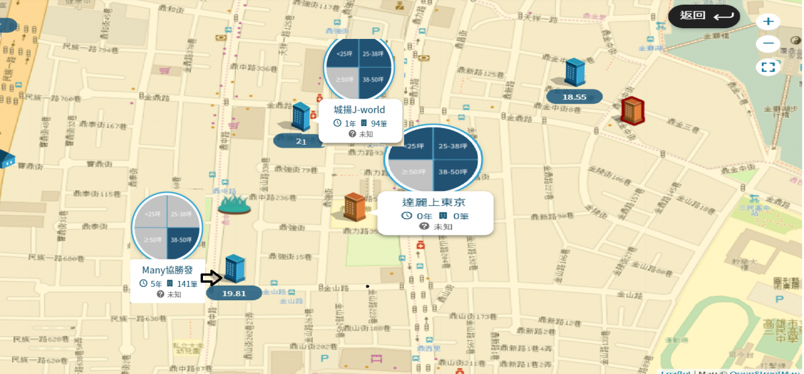The height and width of the screenshot is (374, 804).
Task: Open the 達麗上東京 info card title
Action: tap(434, 202)
